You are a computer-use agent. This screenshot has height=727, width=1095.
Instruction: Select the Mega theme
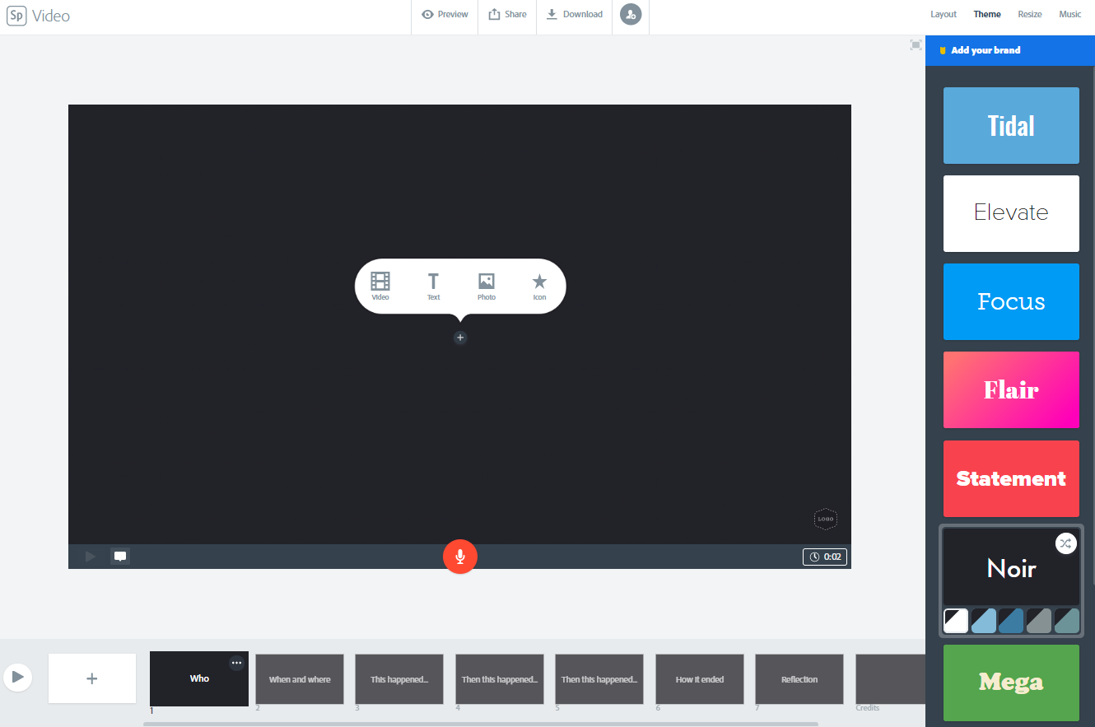click(1011, 682)
